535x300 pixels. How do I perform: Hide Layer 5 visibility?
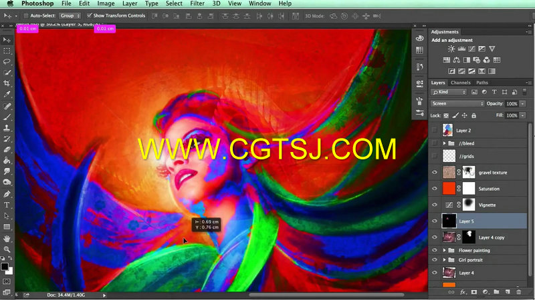434,221
